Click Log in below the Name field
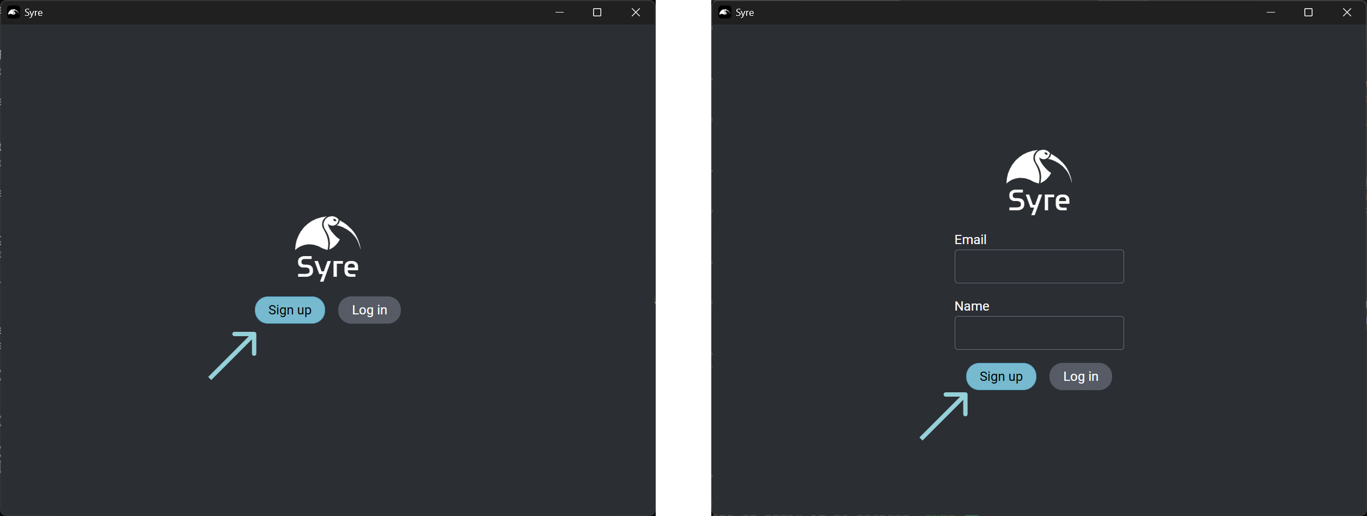Viewport: 1367px width, 516px height. 1081,377
